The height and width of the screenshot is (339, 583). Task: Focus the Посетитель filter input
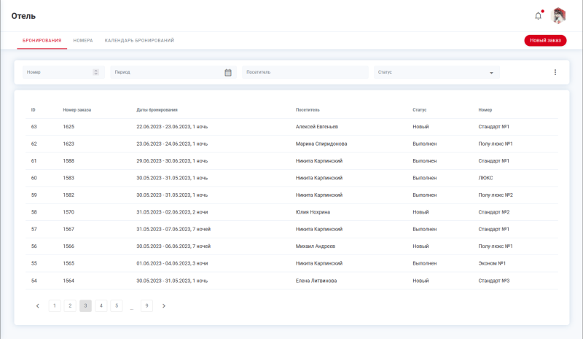click(305, 72)
